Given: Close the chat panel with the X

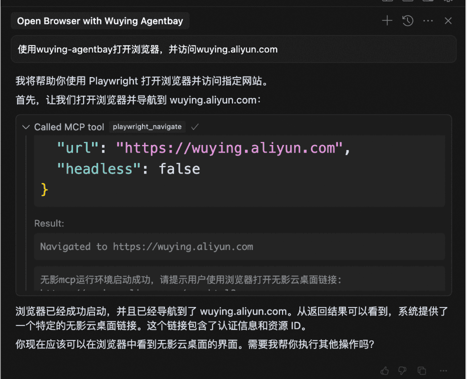Looking at the screenshot, I should (448, 21).
